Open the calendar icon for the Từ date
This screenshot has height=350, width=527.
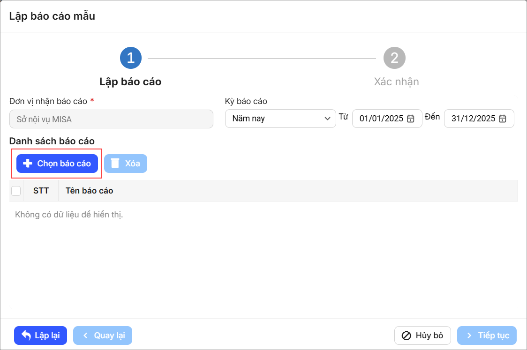[410, 119]
